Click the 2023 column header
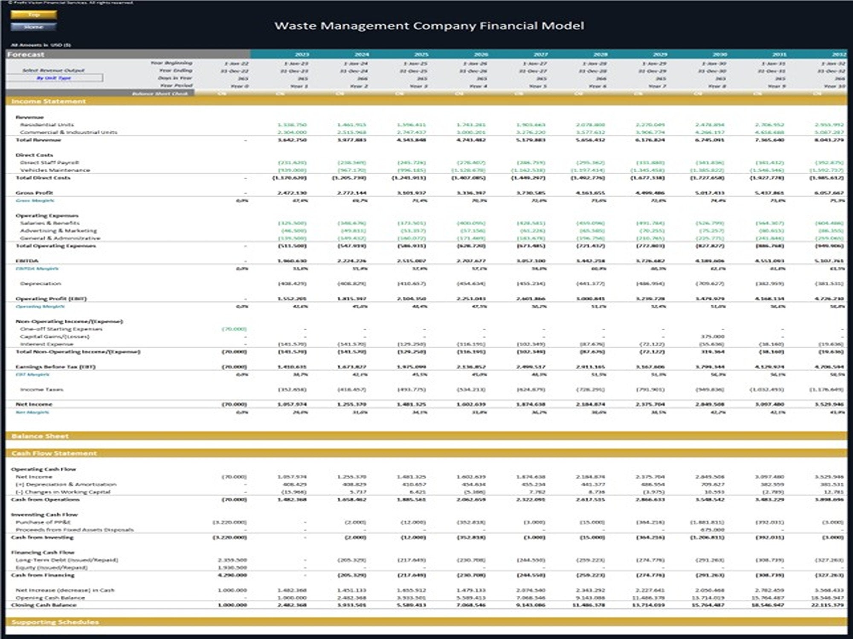This screenshot has width=853, height=639. tap(301, 55)
